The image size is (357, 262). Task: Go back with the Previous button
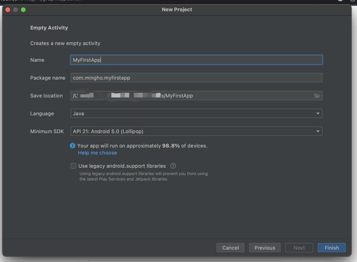264,248
